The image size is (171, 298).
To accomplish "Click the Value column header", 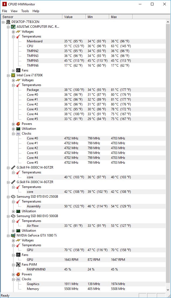I will click(x=74, y=17).
